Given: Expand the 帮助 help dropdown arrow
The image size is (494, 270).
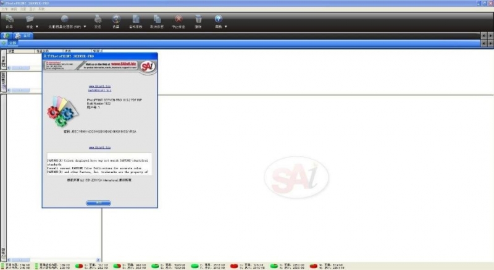Looking at the screenshot, I should (225, 27).
